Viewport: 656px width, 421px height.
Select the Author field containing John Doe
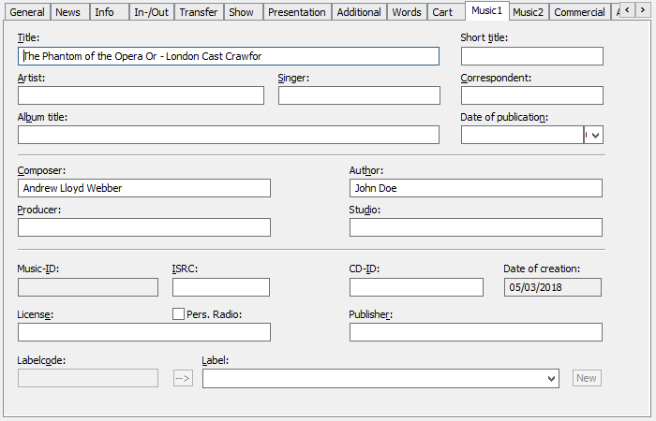pyautogui.click(x=475, y=188)
